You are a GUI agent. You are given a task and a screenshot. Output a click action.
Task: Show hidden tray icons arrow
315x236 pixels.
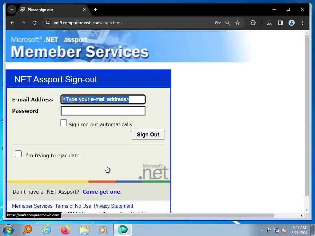point(261,230)
